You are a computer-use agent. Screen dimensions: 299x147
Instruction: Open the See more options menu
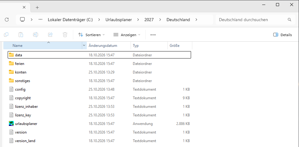coord(153,35)
